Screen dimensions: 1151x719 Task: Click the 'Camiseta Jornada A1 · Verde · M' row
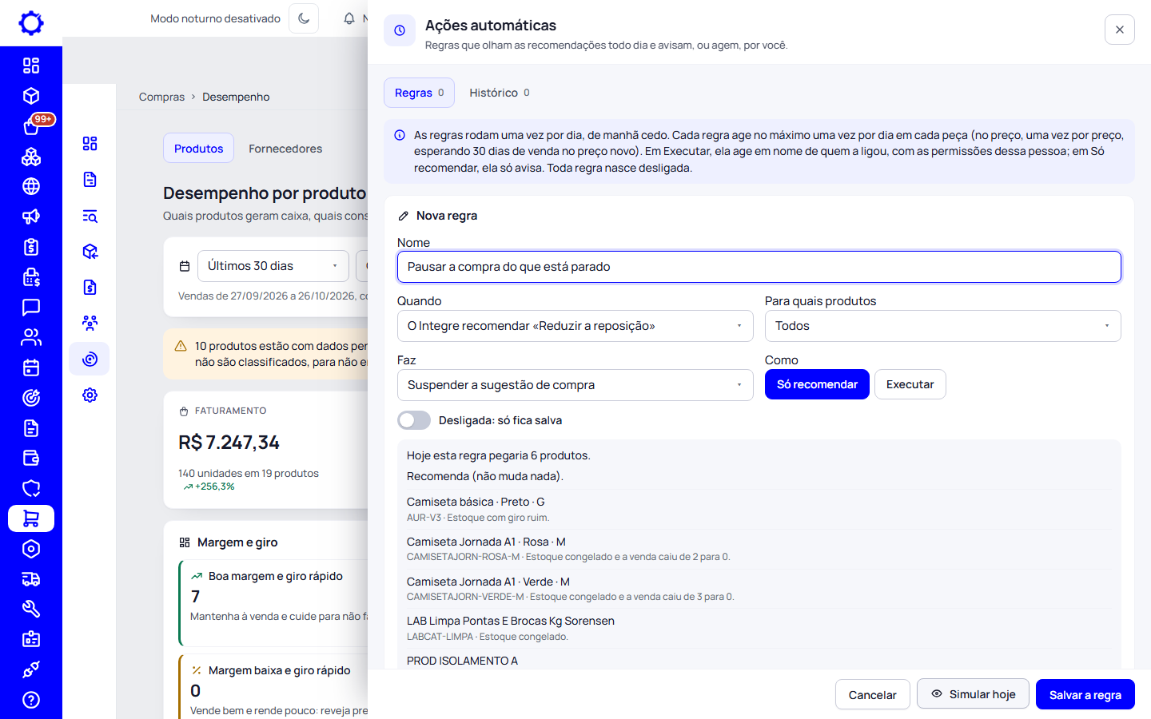coord(759,589)
